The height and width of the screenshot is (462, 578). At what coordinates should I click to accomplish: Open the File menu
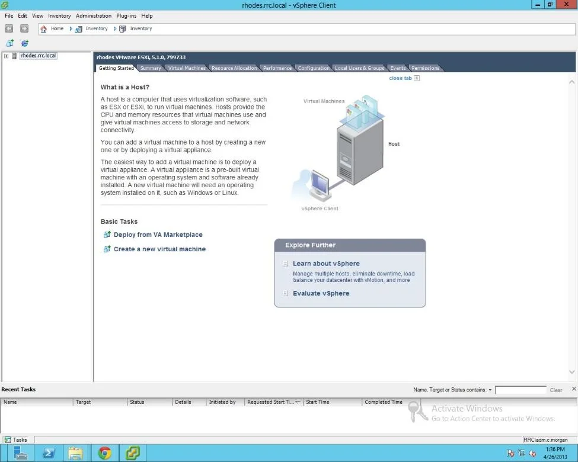point(9,16)
